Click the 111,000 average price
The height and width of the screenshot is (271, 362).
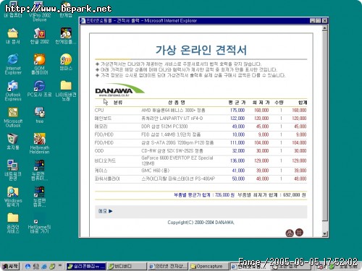[x=237, y=142]
